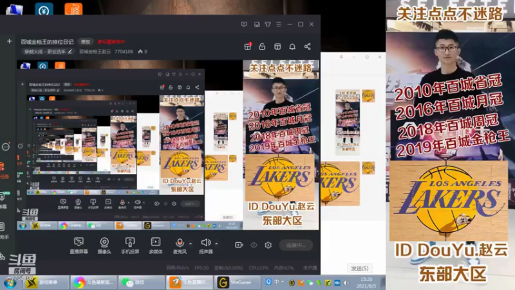The height and width of the screenshot is (290, 515).
Task: Switch to WeGame taskbar item
Action: pyautogui.click(x=237, y=282)
